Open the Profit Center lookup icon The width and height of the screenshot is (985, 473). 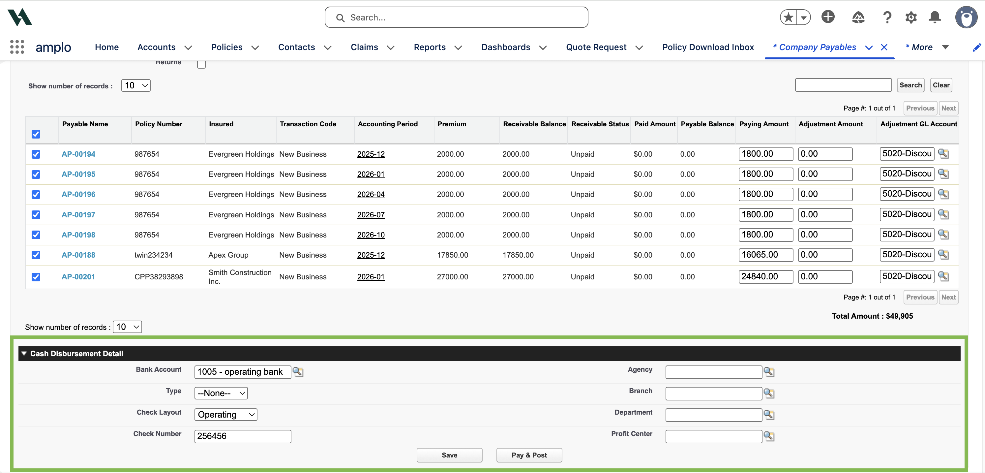(x=768, y=436)
